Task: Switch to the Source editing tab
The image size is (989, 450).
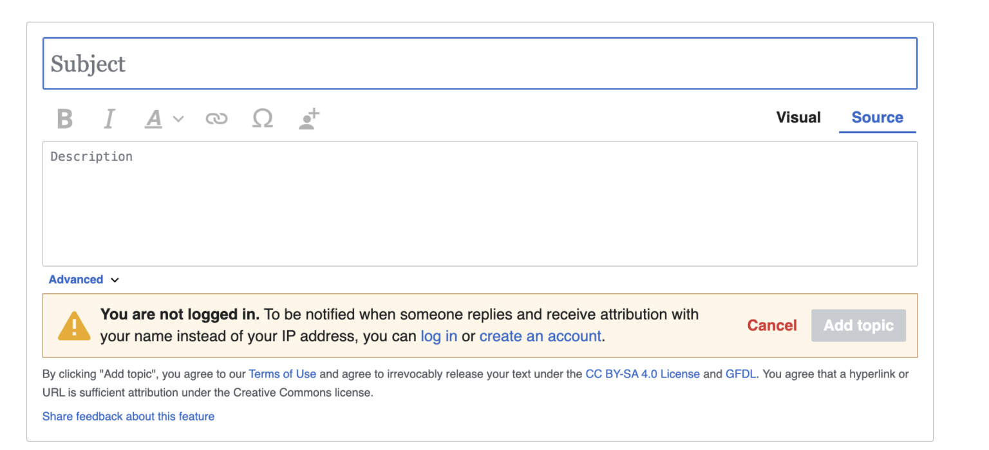Action: [x=877, y=118]
